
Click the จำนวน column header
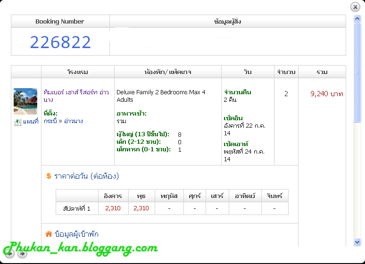286,72
